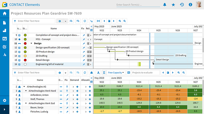Viewport: 204px width, 114px height.
Task: Click the yellow status of 2D Drafting
Action: coord(25,56)
